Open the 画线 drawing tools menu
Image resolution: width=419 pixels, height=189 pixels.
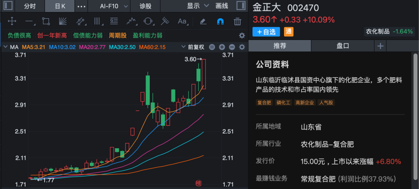pyautogui.click(x=222, y=6)
